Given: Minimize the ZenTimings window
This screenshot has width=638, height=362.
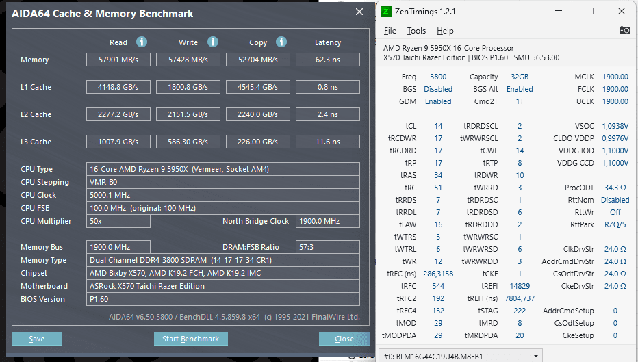Looking at the screenshot, I should click(x=559, y=12).
